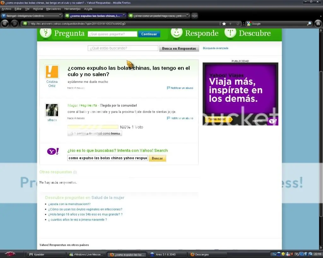The width and height of the screenshot is (323, 258).
Task: Open the list-all-tabs dropdown arrow
Action: point(320,16)
